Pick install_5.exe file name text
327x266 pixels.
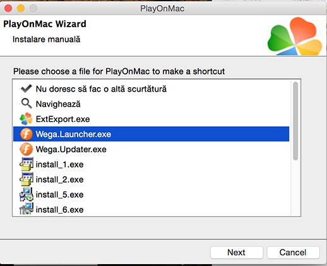(x=60, y=195)
